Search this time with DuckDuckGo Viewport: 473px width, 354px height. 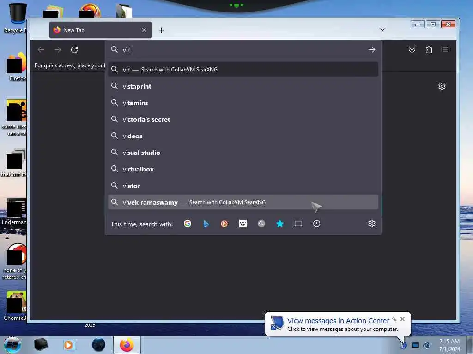224,224
